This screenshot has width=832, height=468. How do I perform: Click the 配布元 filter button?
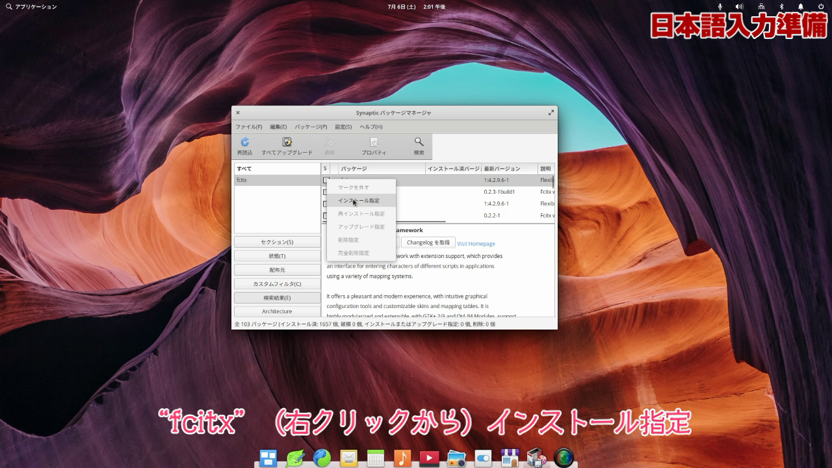[x=277, y=270]
